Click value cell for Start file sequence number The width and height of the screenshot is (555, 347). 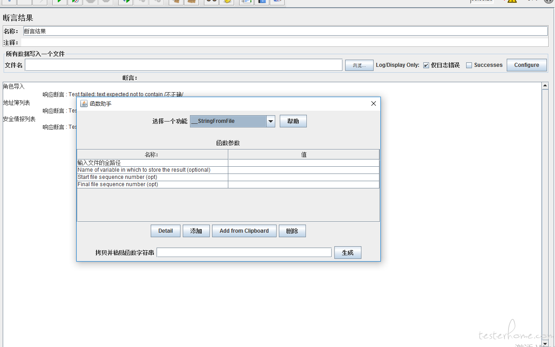tap(304, 177)
